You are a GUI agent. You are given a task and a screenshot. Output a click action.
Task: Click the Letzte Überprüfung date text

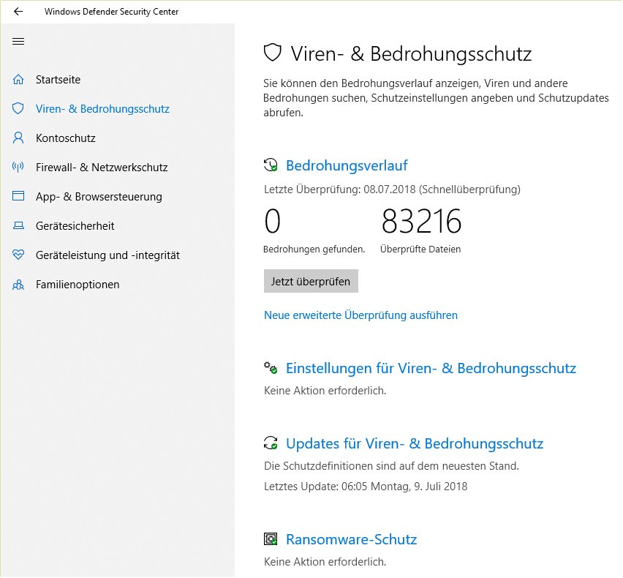pyautogui.click(x=392, y=189)
